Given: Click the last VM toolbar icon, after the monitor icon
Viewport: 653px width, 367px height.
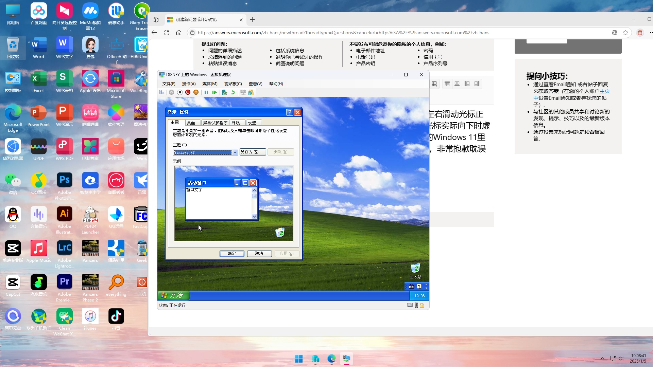Looking at the screenshot, I should click(251, 92).
